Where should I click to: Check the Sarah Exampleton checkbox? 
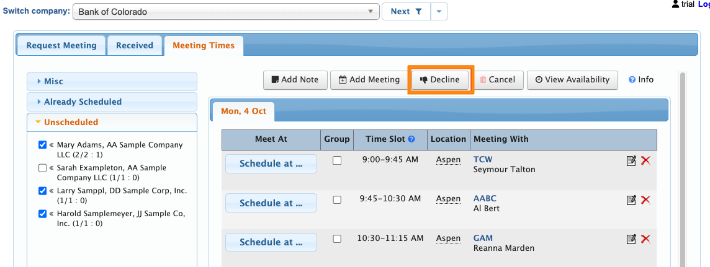point(42,168)
